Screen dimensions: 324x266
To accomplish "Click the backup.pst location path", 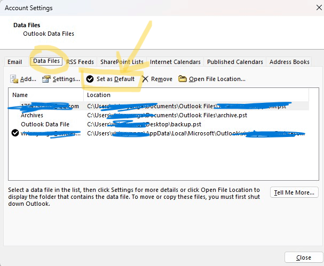I will pos(144,124).
